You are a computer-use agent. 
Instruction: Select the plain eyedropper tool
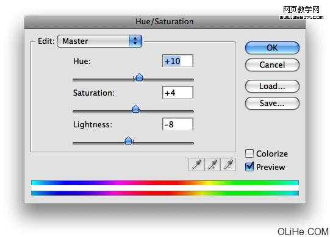pyautogui.click(x=196, y=164)
